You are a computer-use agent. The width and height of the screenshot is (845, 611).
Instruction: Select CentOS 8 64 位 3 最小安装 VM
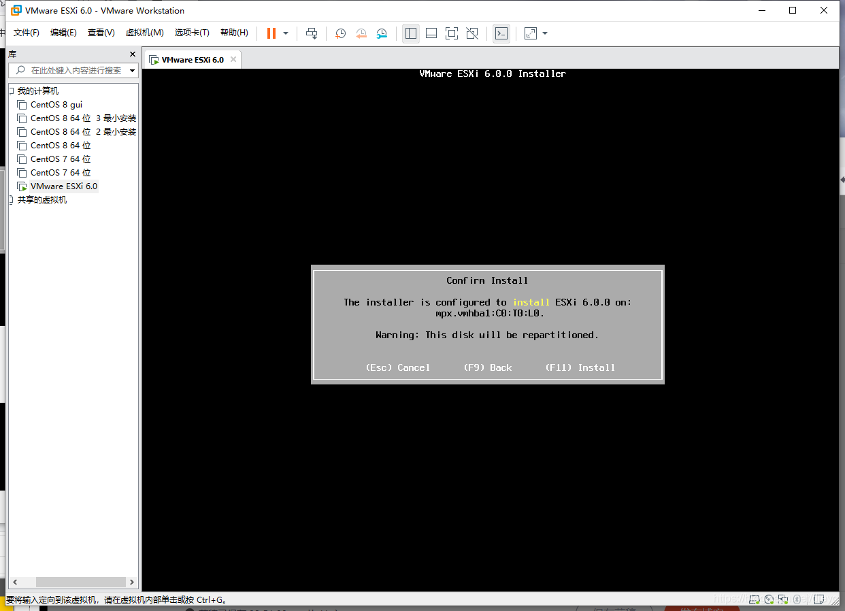pos(83,118)
